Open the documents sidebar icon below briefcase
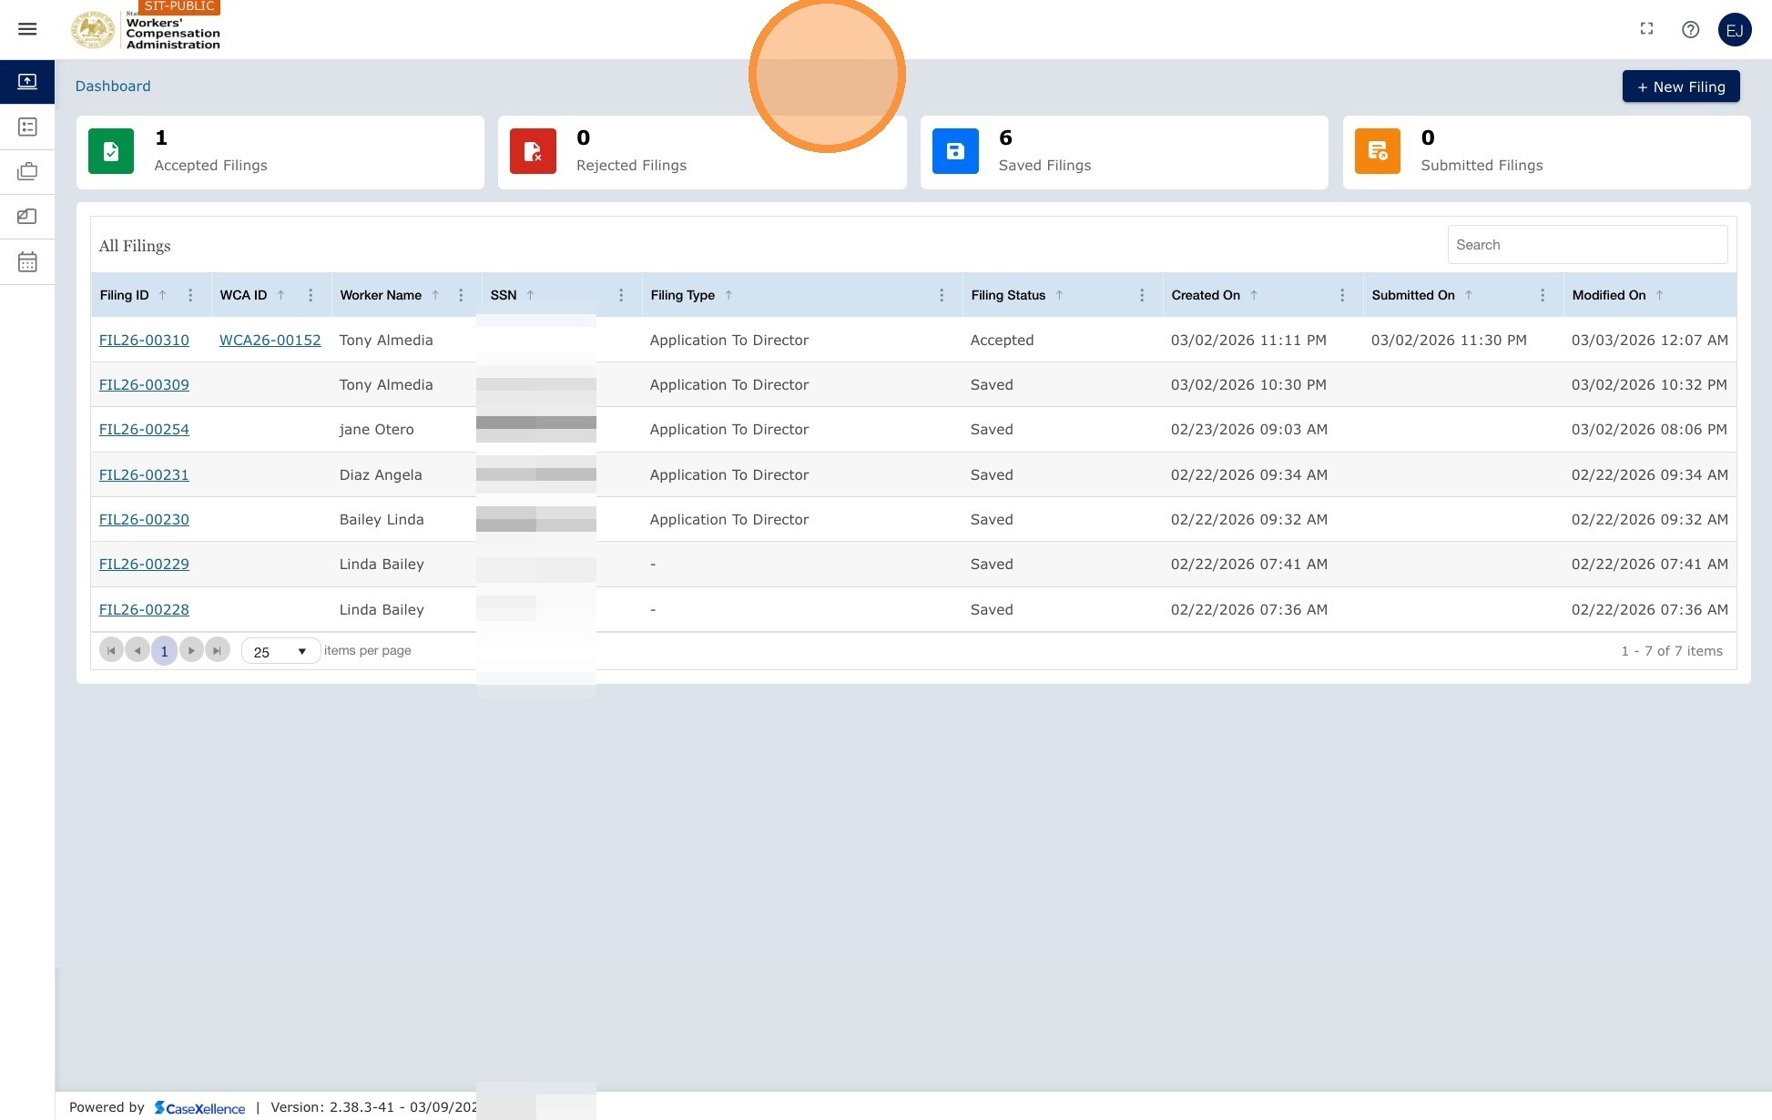This screenshot has height=1120, width=1772. pyautogui.click(x=27, y=217)
